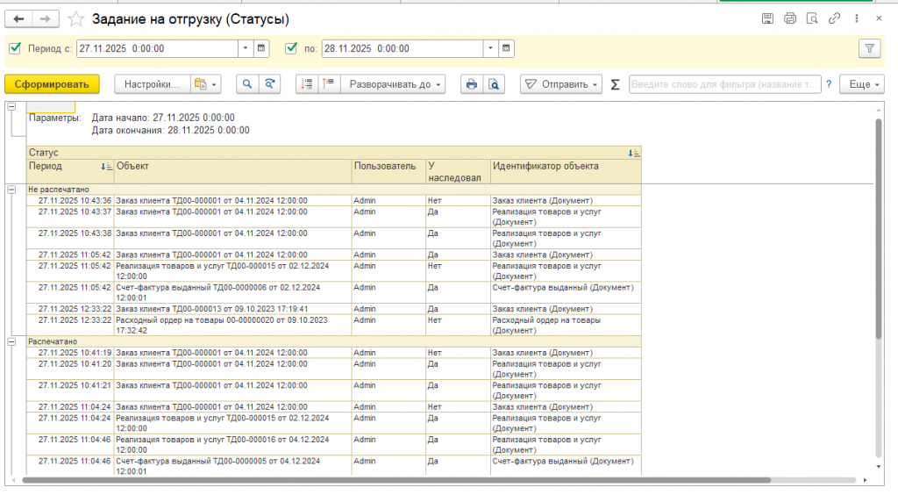Click the save icon in title bar
898x495 pixels.
point(767,18)
